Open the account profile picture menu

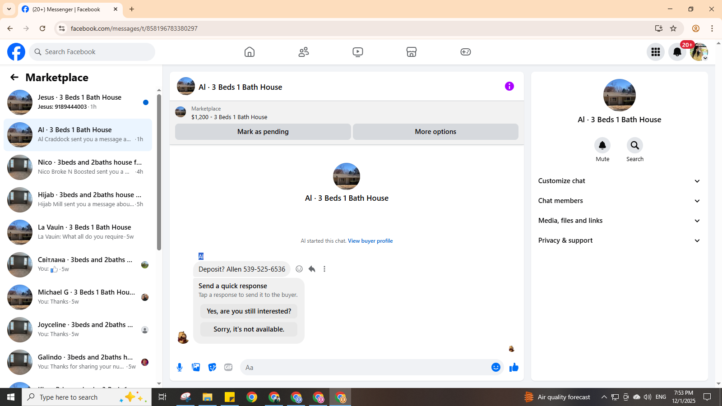click(699, 52)
